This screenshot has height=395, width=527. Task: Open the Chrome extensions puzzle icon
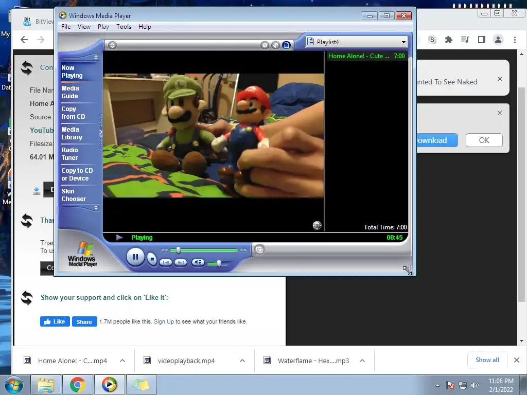point(448,40)
